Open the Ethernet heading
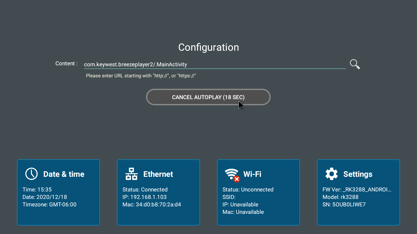This screenshot has height=234, width=417. (x=158, y=174)
